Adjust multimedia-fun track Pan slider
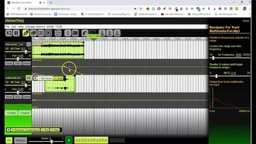256x144 pixels. (18, 93)
